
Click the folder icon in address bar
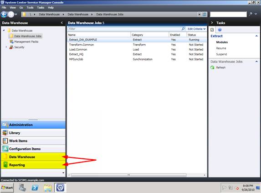point(24,14)
